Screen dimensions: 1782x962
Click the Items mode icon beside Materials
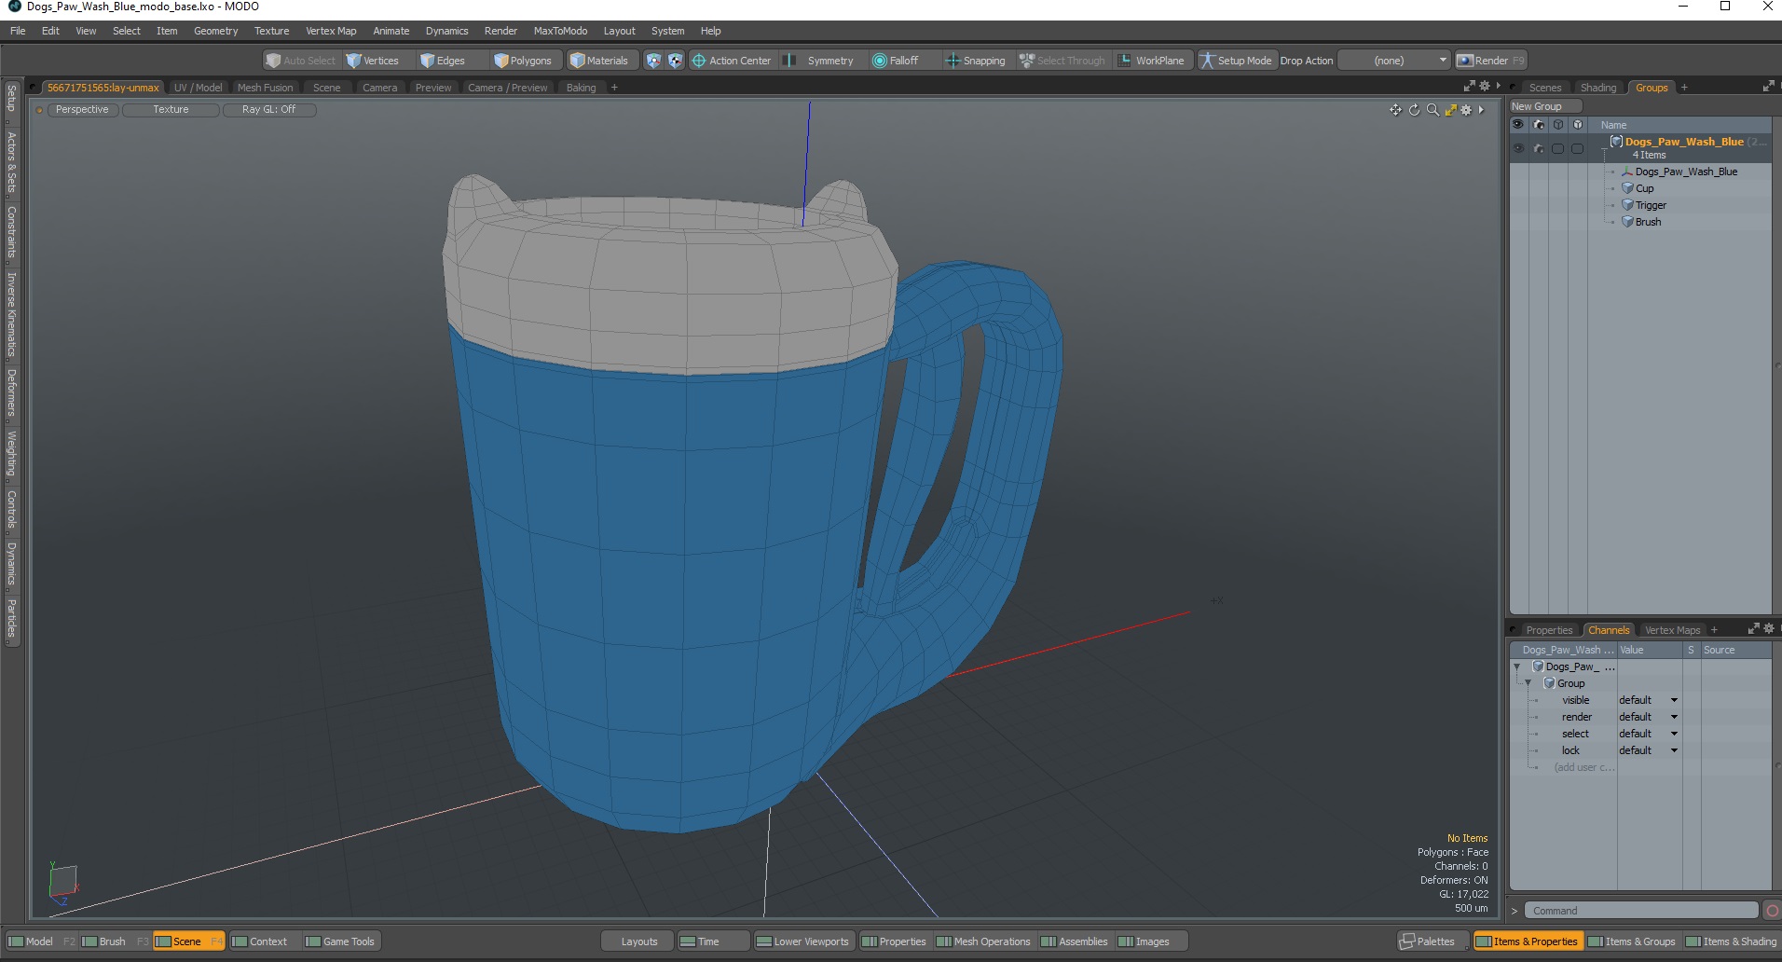653,61
